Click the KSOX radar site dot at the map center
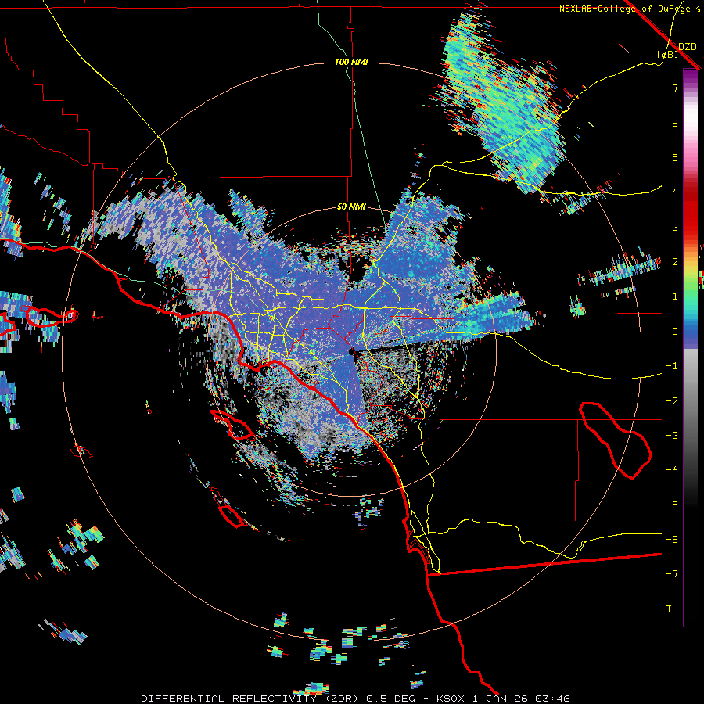This screenshot has width=704, height=704. (351, 353)
